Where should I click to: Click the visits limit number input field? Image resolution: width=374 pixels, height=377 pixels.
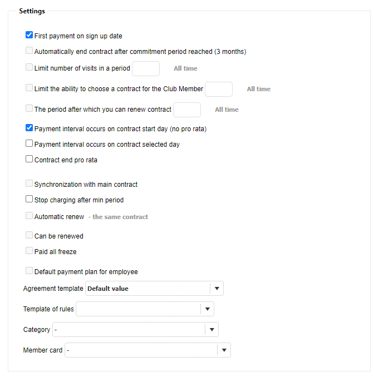[x=146, y=68]
